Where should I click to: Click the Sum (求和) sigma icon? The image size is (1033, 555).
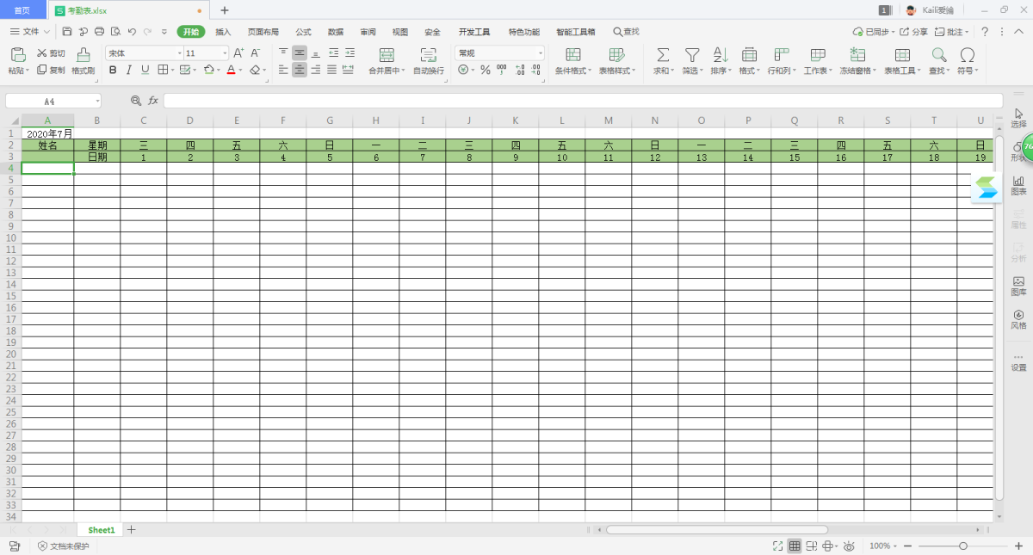coord(663,55)
